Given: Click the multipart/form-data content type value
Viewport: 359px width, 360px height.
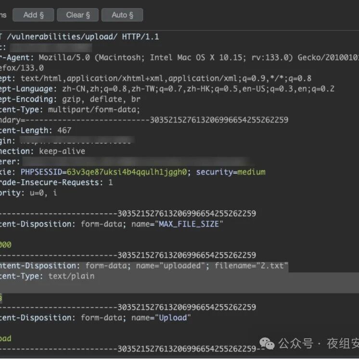Looking at the screenshot, I should (x=94, y=110).
